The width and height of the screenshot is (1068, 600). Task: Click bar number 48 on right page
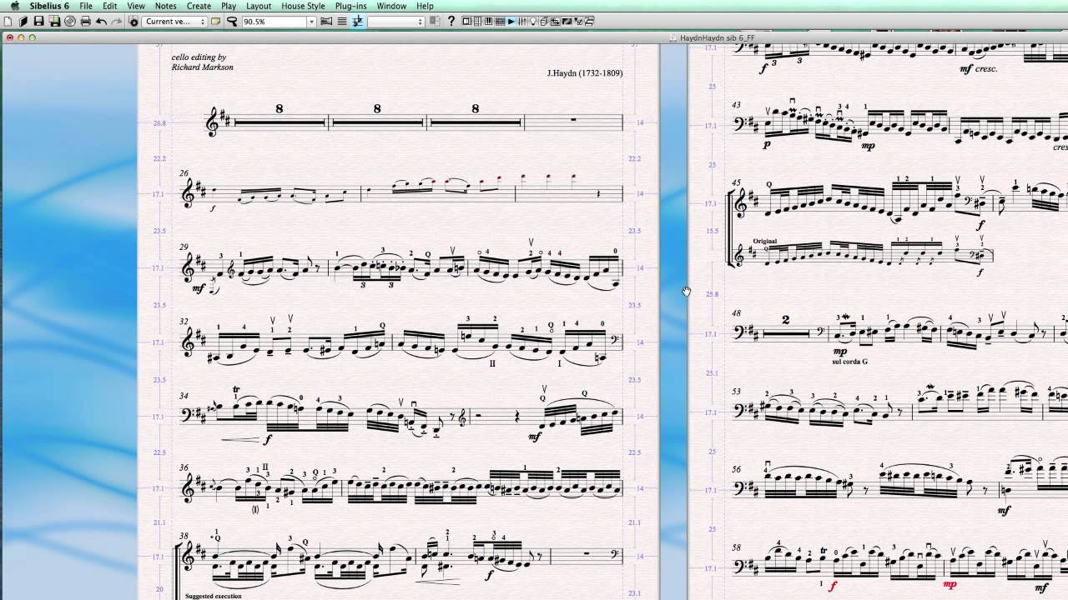coord(736,312)
